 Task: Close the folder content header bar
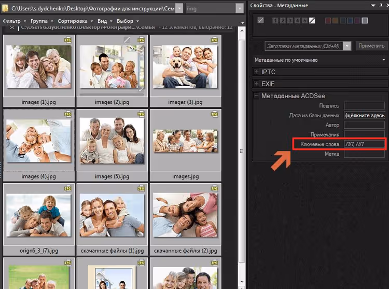point(11,27)
